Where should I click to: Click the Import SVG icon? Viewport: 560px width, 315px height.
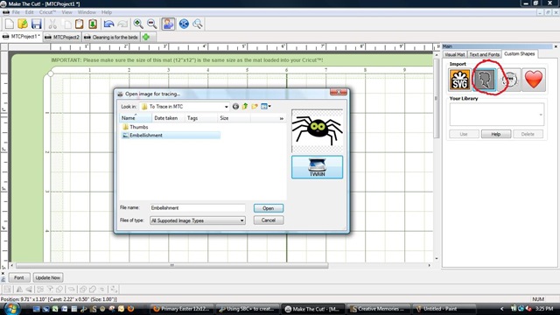tap(459, 80)
